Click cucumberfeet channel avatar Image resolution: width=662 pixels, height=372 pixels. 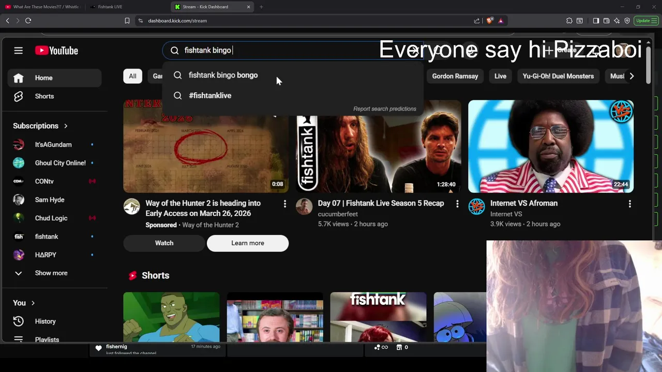304,206
